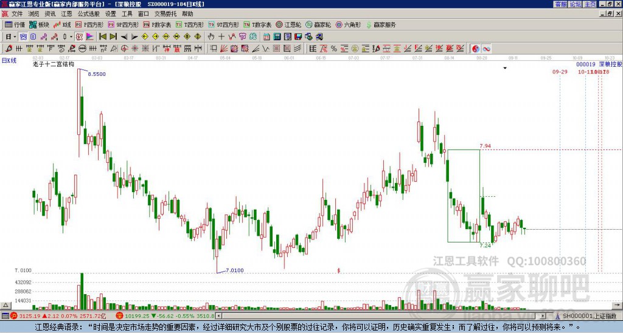The width and height of the screenshot is (623, 333).
Task: Open the 文件 menu
Action: [17, 14]
